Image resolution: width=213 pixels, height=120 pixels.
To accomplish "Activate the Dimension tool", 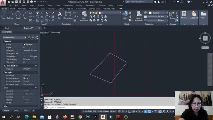I will pos(68,15).
